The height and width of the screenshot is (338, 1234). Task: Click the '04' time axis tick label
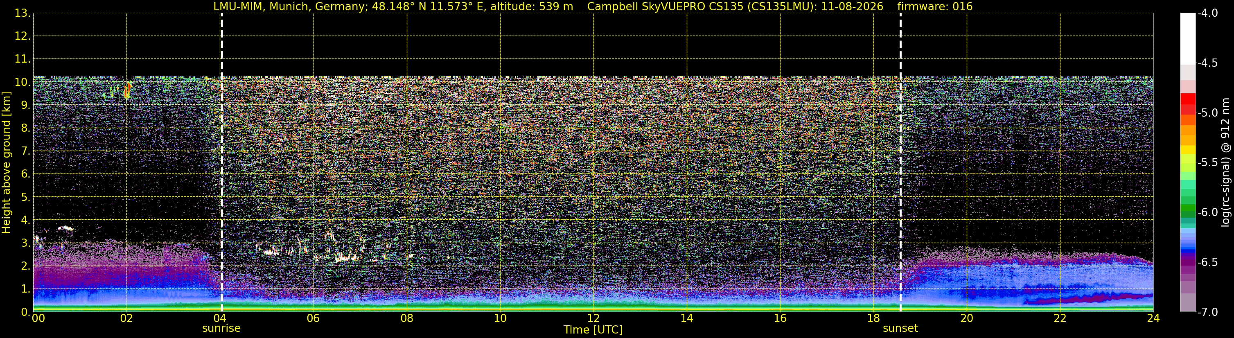pos(220,318)
